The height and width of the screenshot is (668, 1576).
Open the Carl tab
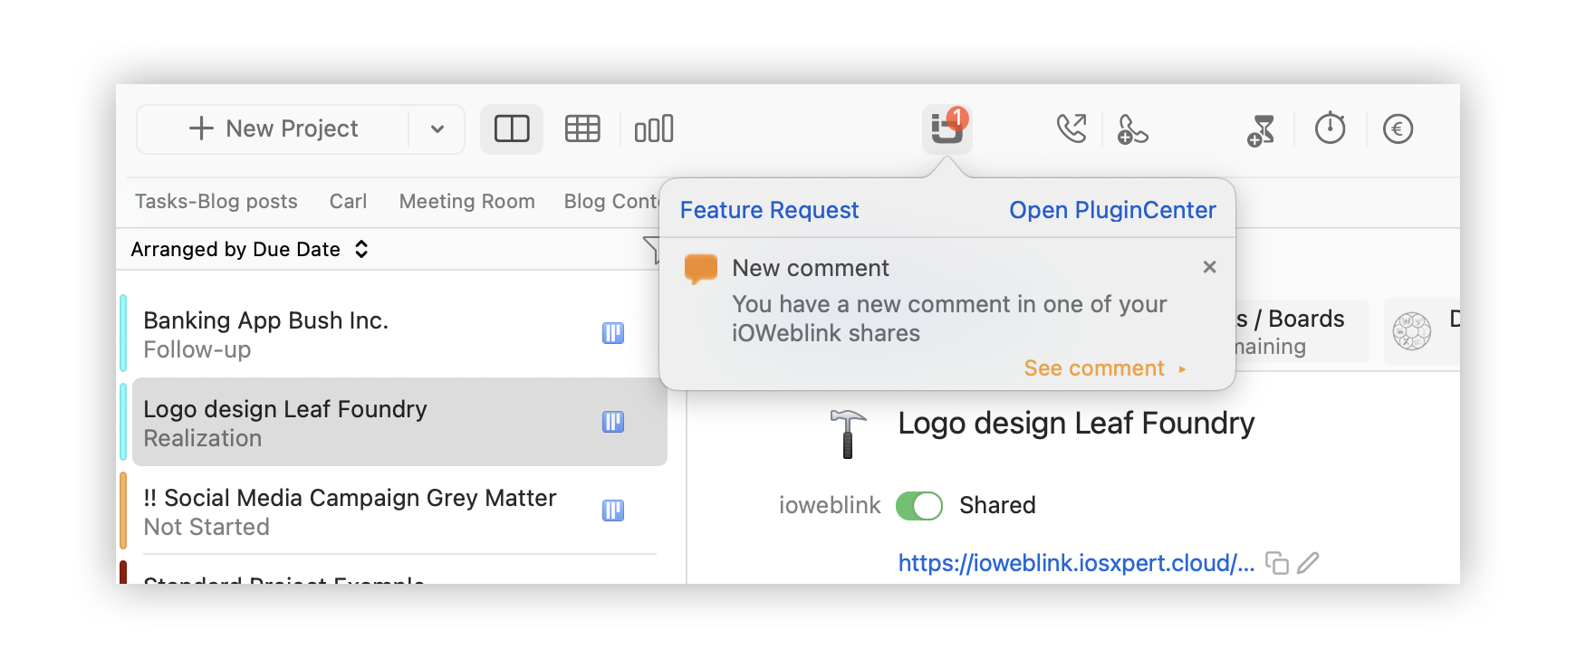[348, 201]
